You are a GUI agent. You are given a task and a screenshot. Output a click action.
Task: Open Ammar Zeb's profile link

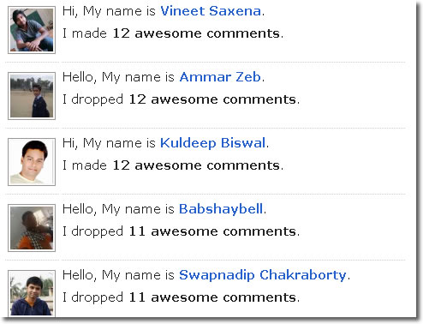tap(220, 77)
